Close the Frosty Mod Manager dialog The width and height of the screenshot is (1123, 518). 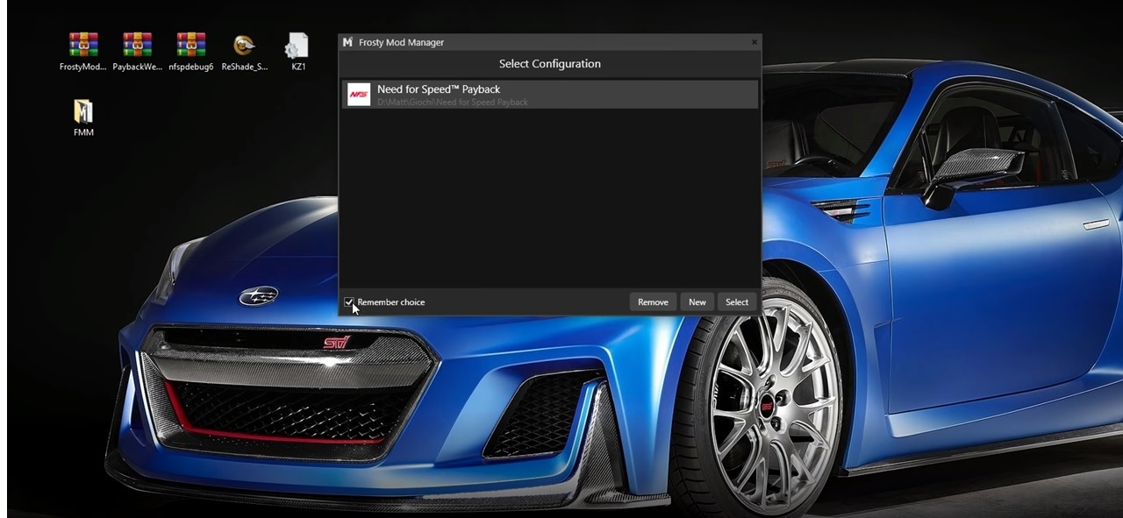coord(754,42)
